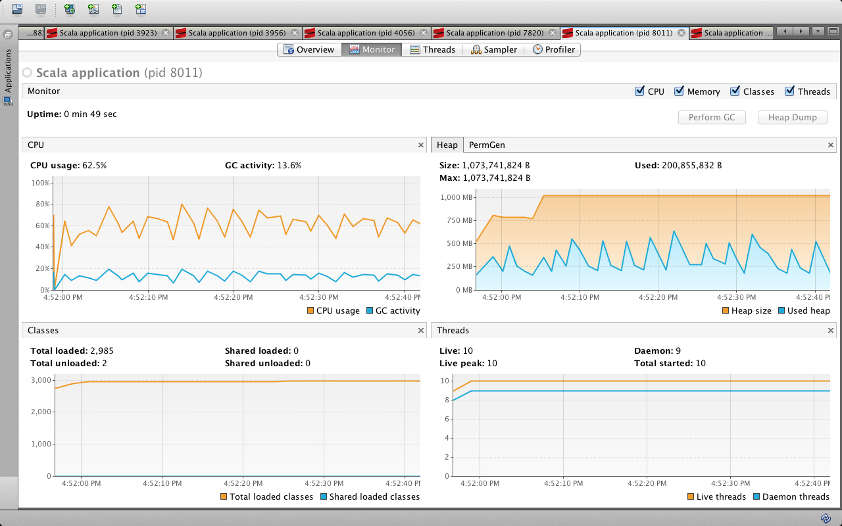The image size is (842, 526).
Task: Uncheck the CPU checkbox
Action: [x=639, y=91]
